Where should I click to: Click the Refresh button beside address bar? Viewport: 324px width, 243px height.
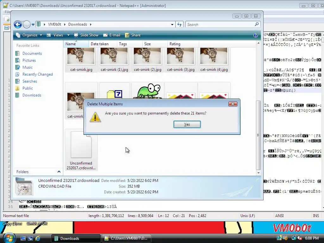[x=179, y=25]
